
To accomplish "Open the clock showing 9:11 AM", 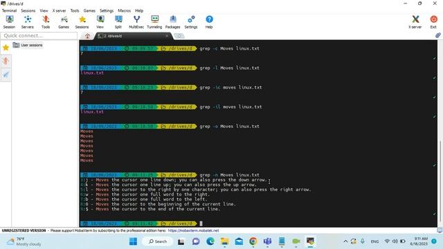I will coord(419,241).
